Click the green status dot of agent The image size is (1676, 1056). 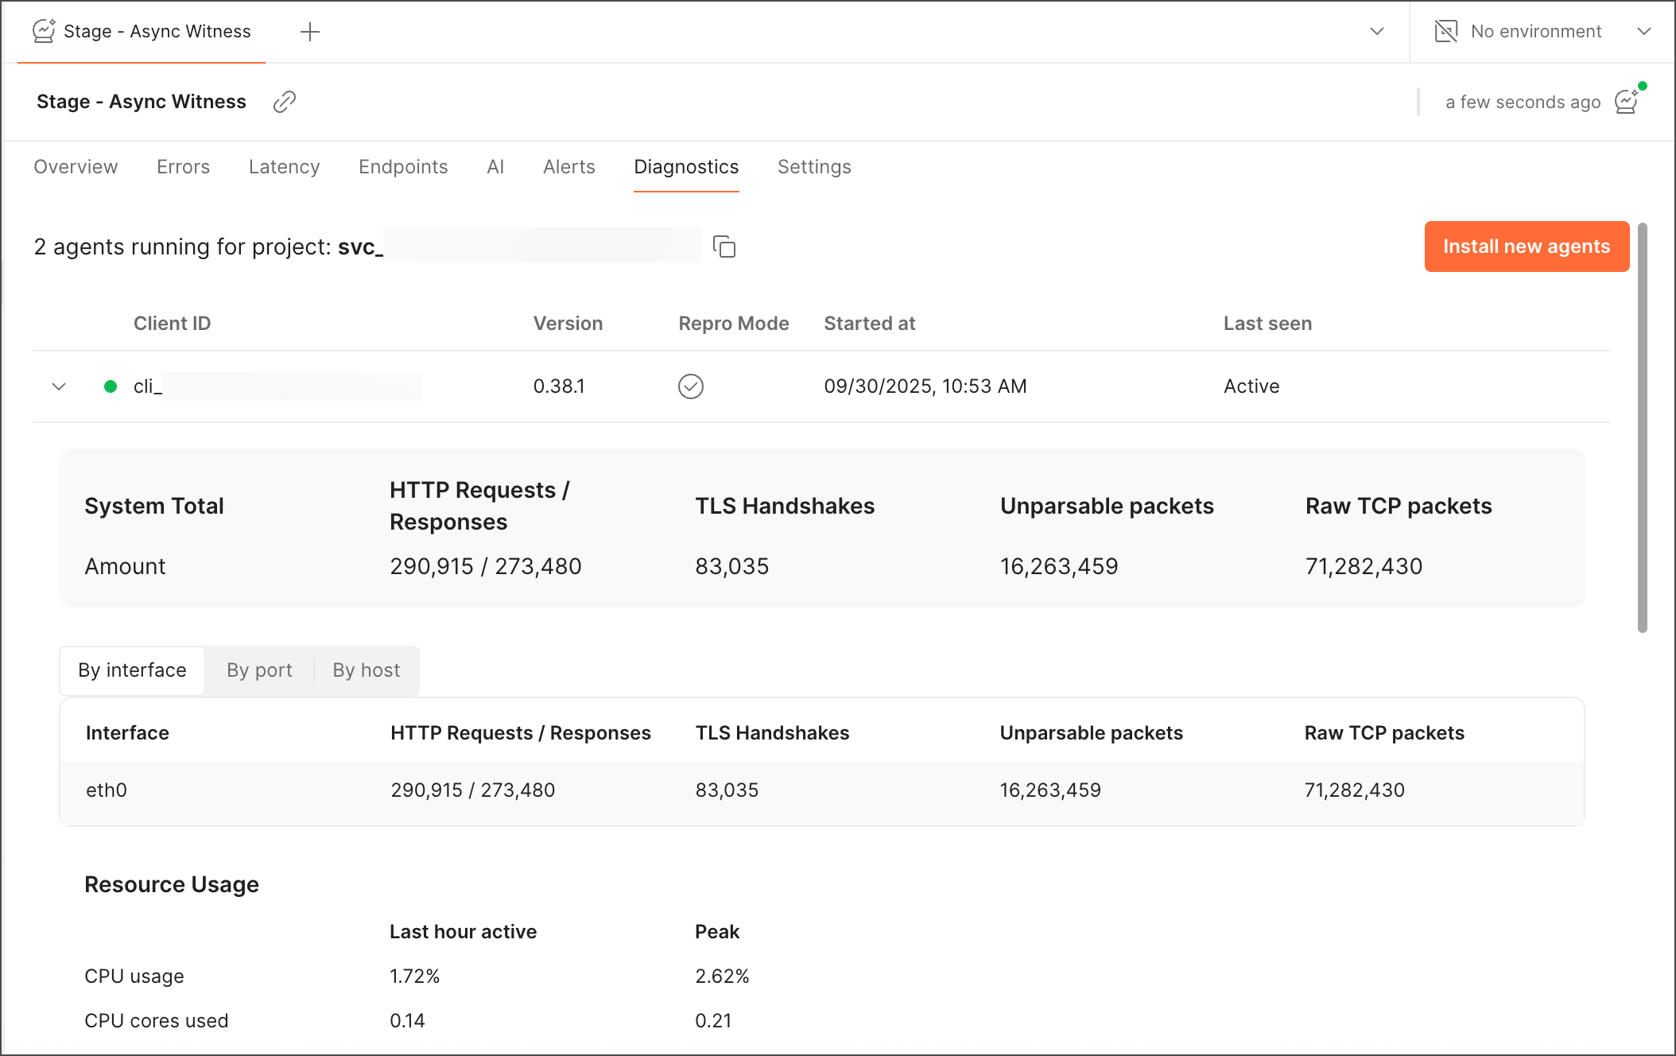(111, 386)
